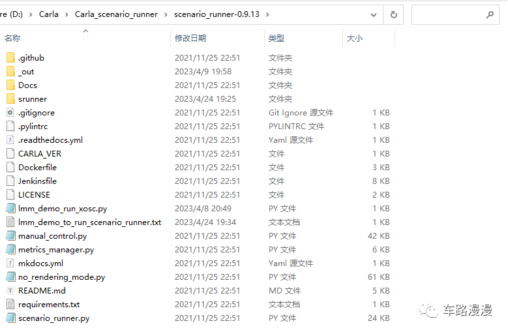Screen dimensions: 508x332
Task: Click the PYLINTRC 文件 type cell
Action: click(x=296, y=127)
